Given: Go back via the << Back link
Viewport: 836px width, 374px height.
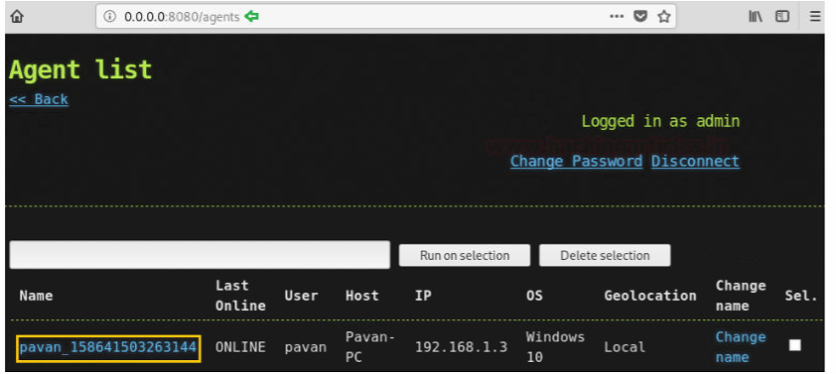Looking at the screenshot, I should tap(39, 99).
